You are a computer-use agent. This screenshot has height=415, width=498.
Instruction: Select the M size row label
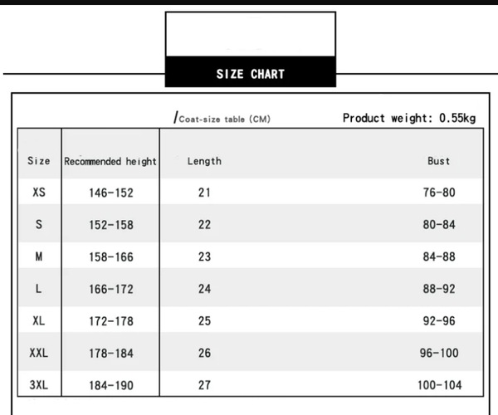tap(39, 256)
